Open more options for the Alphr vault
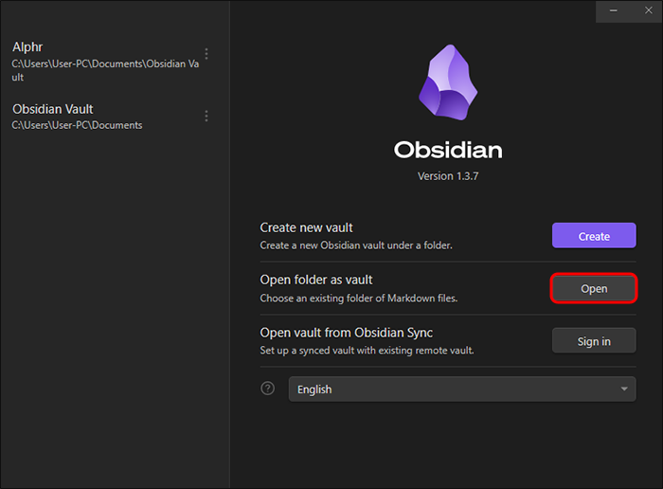 point(206,54)
